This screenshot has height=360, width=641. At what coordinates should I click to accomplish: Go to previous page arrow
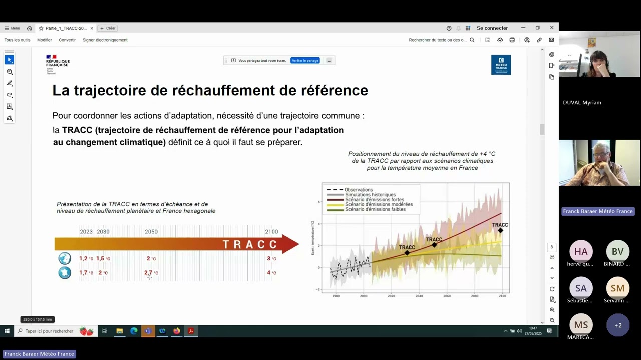pyautogui.click(x=552, y=268)
